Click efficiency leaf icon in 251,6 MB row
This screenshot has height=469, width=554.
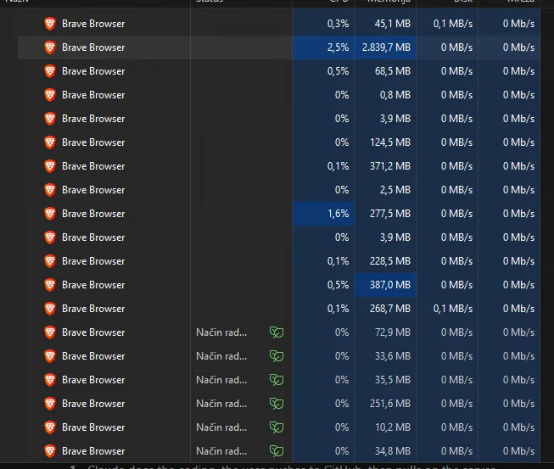click(x=277, y=404)
